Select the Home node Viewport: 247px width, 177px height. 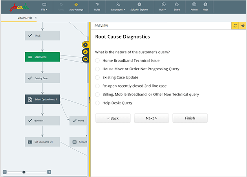click(78, 120)
